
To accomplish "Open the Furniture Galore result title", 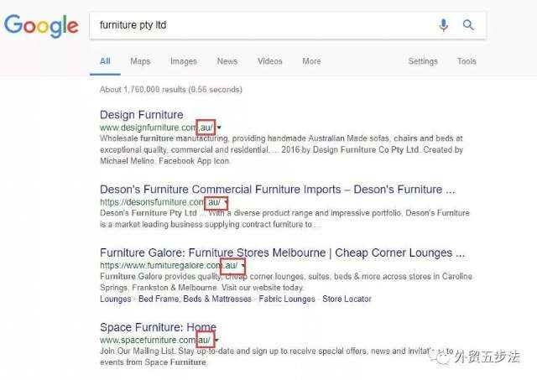I will pos(282,252).
